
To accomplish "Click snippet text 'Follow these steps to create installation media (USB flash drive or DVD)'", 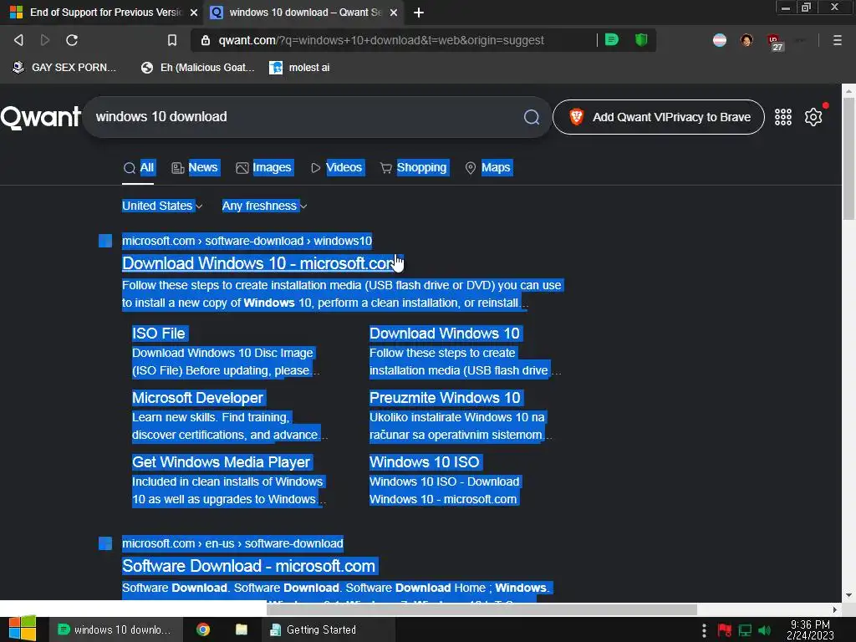I will click(308, 285).
